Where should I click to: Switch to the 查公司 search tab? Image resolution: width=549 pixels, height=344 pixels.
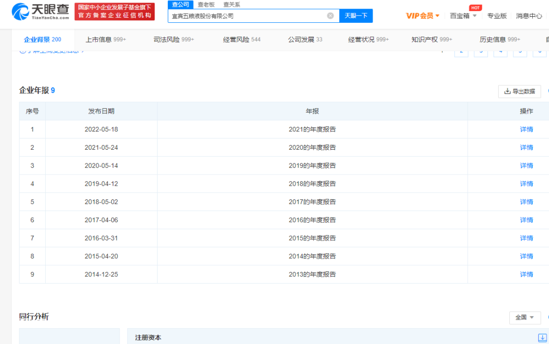coord(180,5)
